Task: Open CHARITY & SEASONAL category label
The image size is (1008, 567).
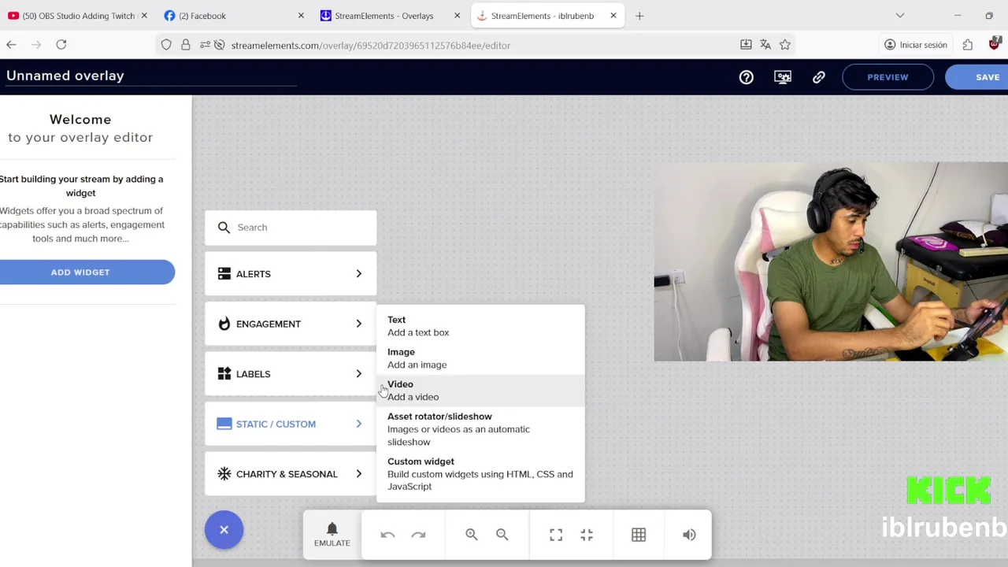Action: 287,474
